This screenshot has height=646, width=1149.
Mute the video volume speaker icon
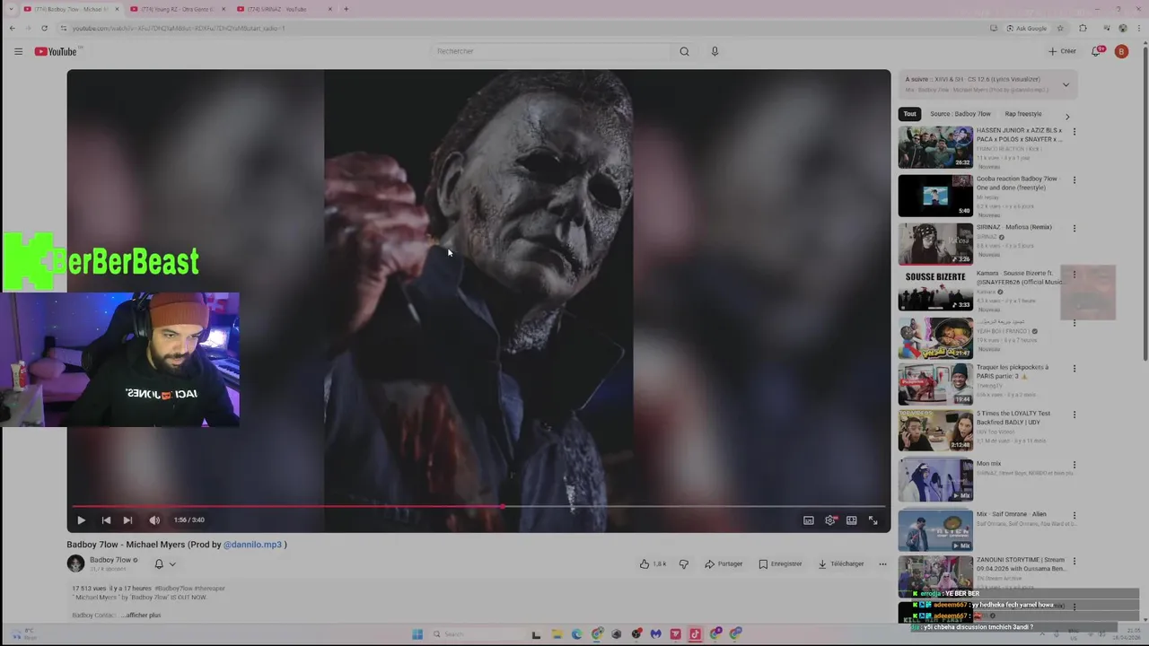(154, 519)
